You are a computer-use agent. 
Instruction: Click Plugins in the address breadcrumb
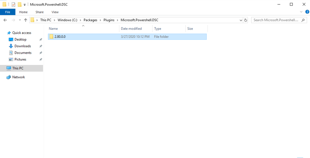click(109, 20)
